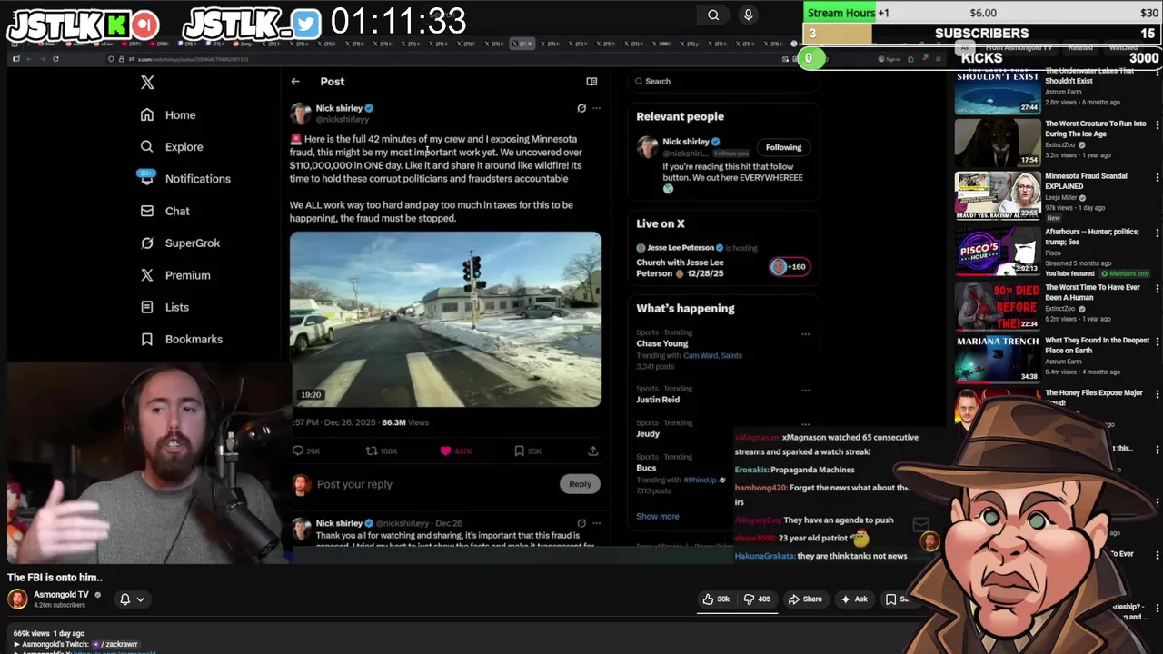Image resolution: width=1163 pixels, height=654 pixels.
Task: Open the reader view icon beside Post header
Action: point(591,82)
